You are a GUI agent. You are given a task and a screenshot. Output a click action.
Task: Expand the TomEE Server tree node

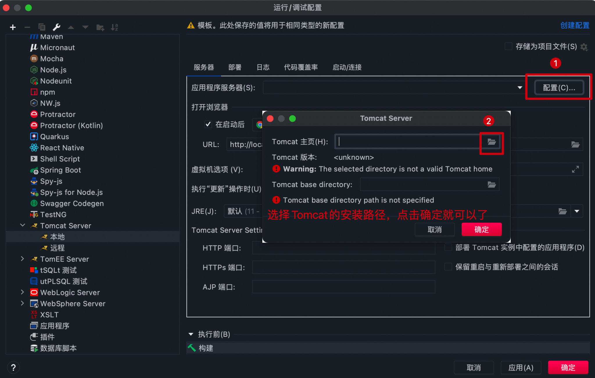pyautogui.click(x=23, y=259)
